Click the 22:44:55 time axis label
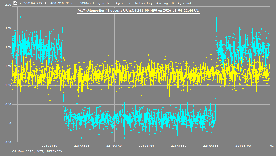Image resolution: width=276 pixels, height=156 pixels. 211,146
